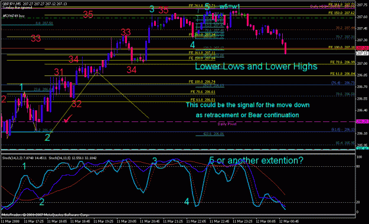Image resolution: width=369 pixels, height=224 pixels.
Task: Click the 100 level on stochastic scale
Action: pos(360,157)
